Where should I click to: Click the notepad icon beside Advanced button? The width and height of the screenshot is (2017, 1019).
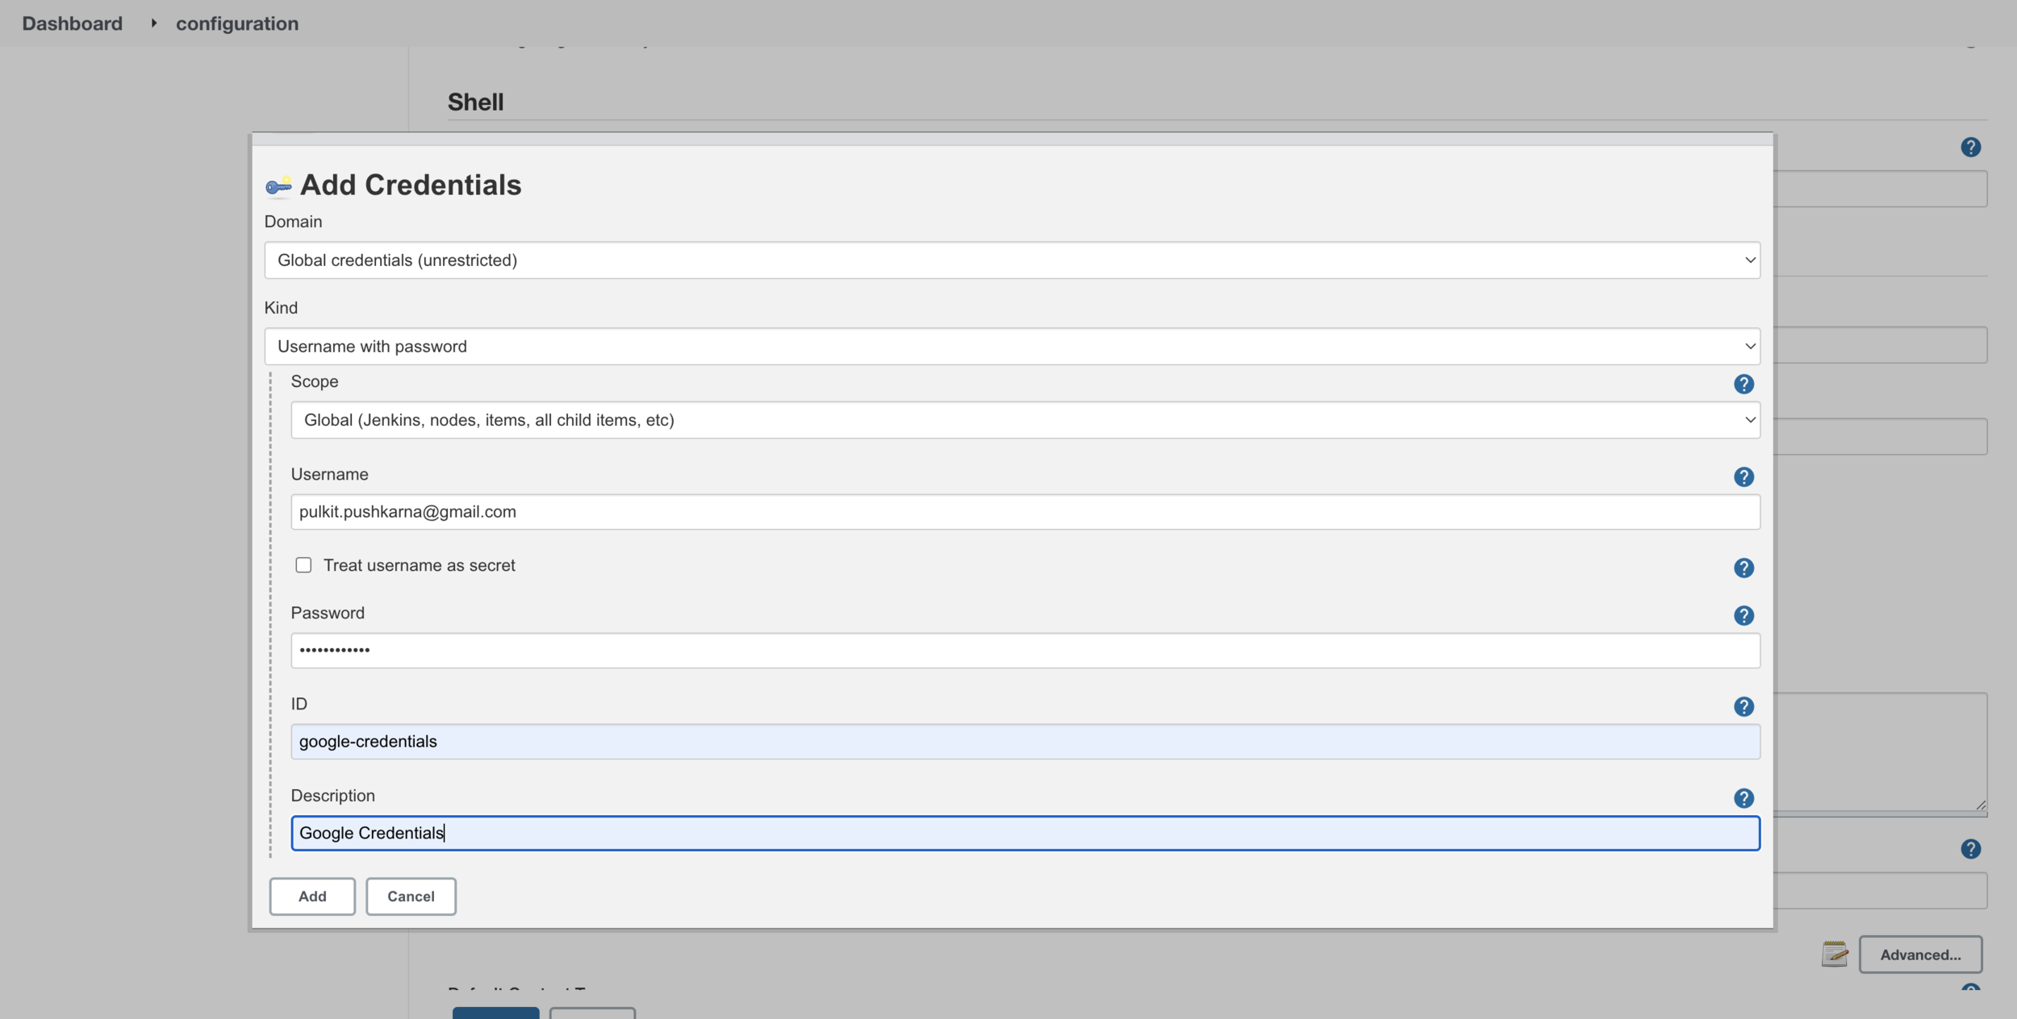(x=1834, y=954)
